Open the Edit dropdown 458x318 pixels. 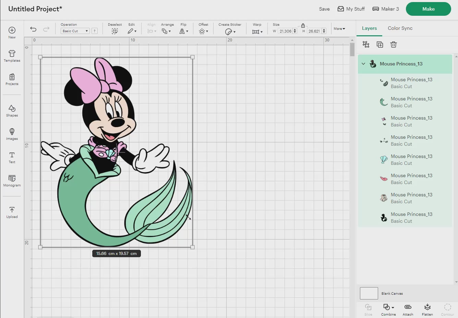(x=132, y=31)
